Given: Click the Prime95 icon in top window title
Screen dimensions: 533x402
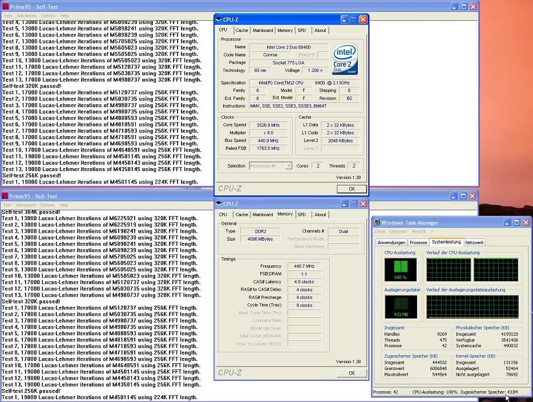Looking at the screenshot, I should 5,6.
